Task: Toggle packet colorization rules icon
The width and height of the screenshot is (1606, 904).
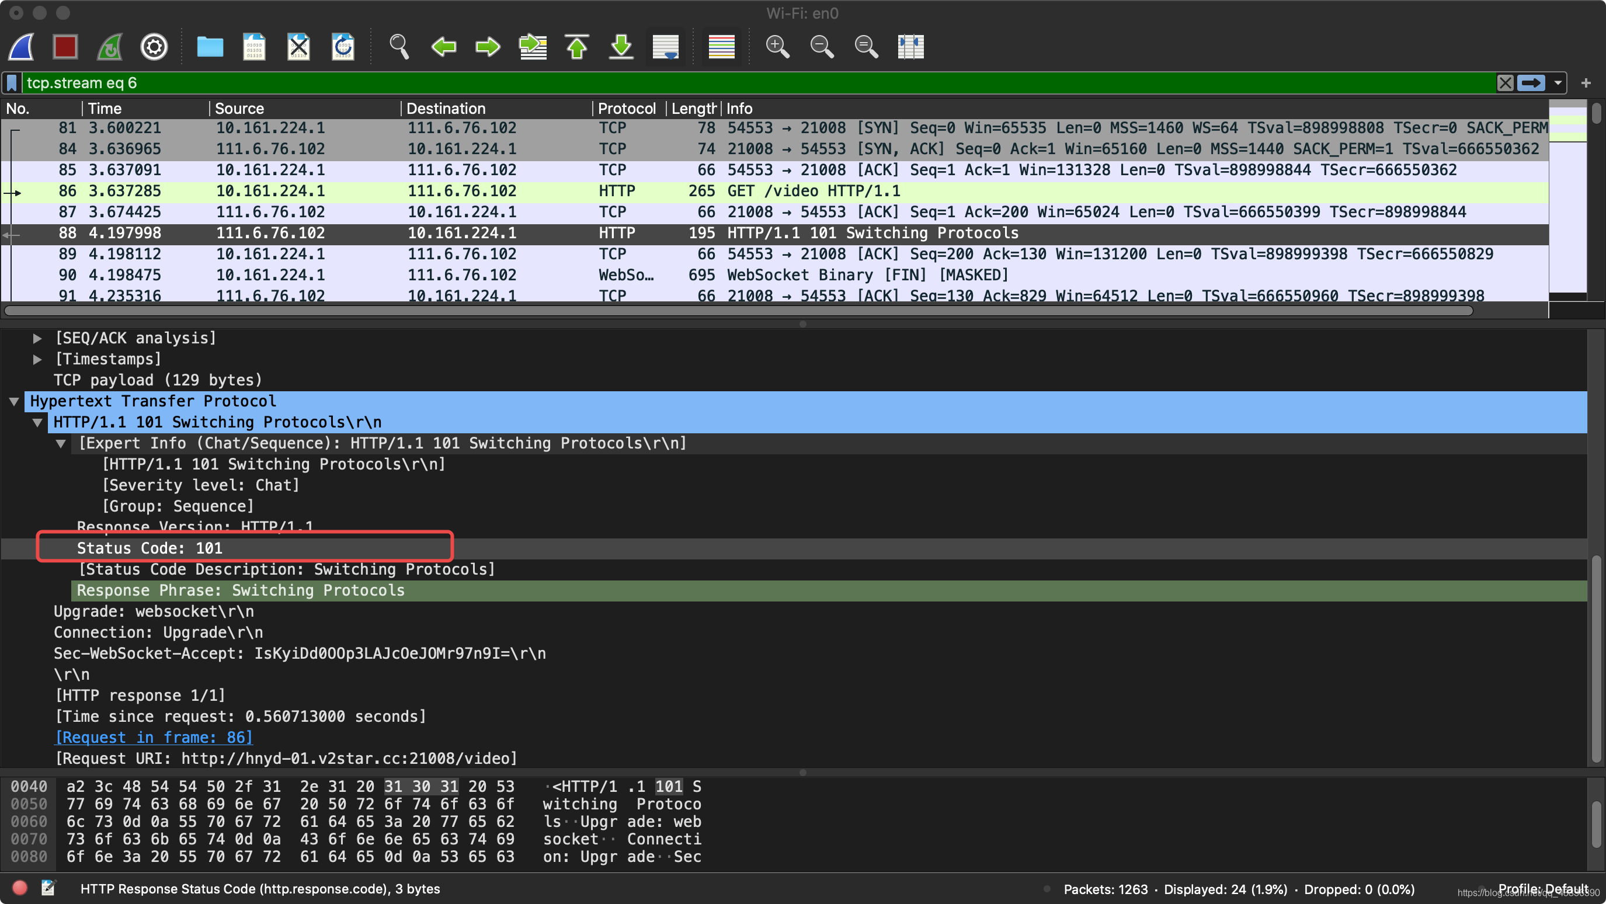Action: point(722,47)
